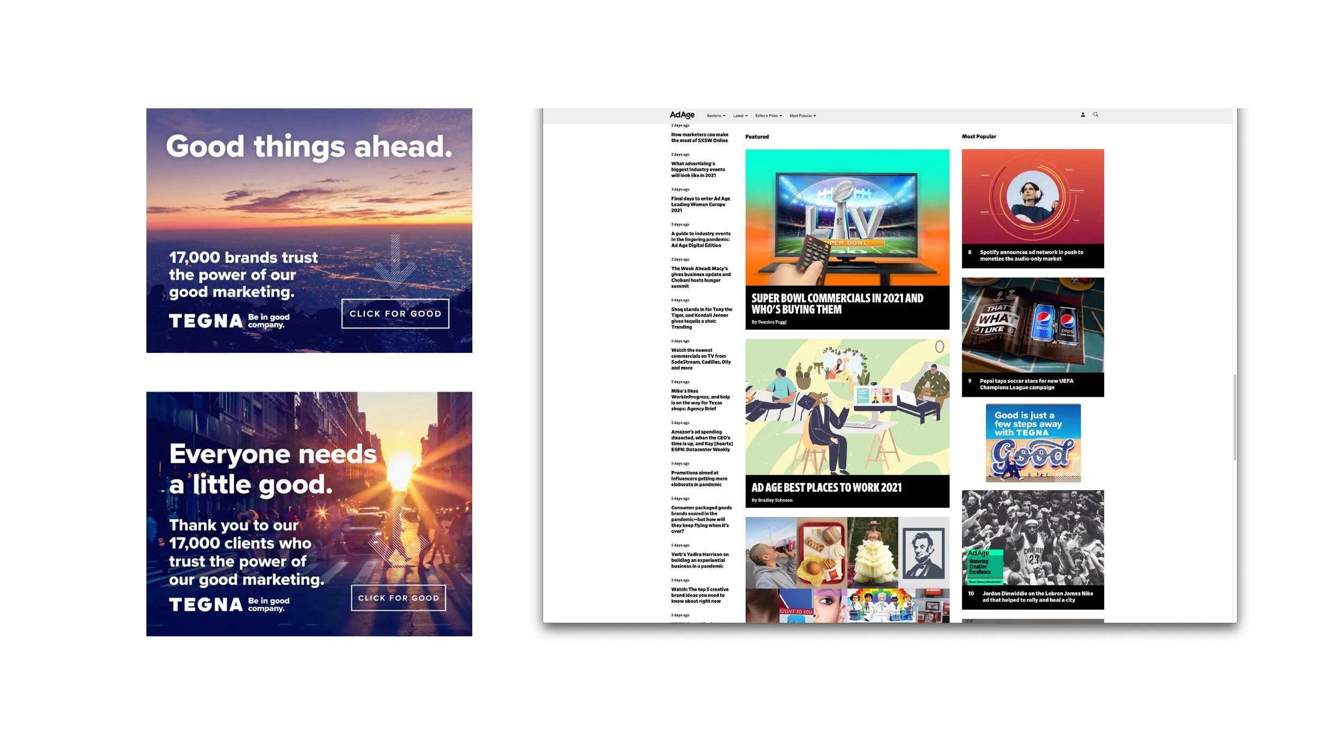Click the search magnifier icon
Viewport: 1340px width, 754px height.
coord(1096,114)
